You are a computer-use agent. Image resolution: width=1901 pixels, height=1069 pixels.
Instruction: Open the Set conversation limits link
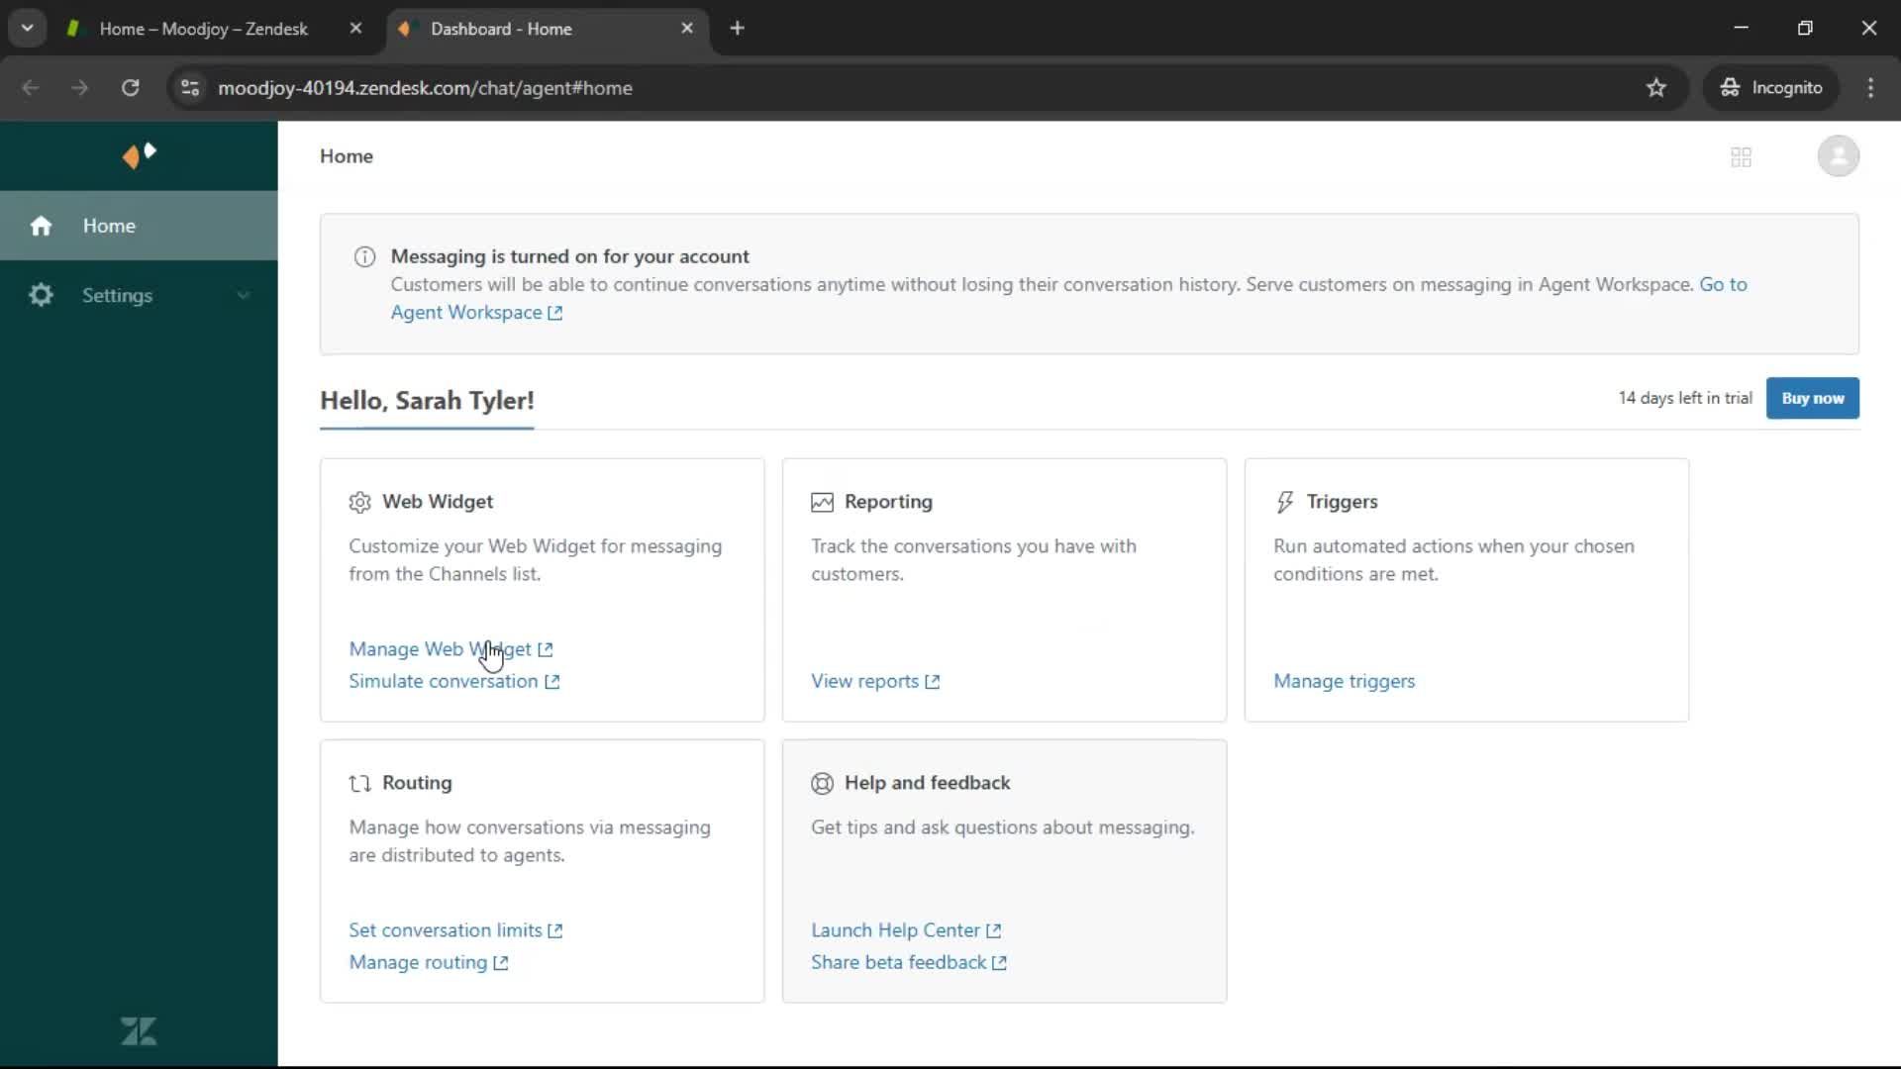(455, 930)
